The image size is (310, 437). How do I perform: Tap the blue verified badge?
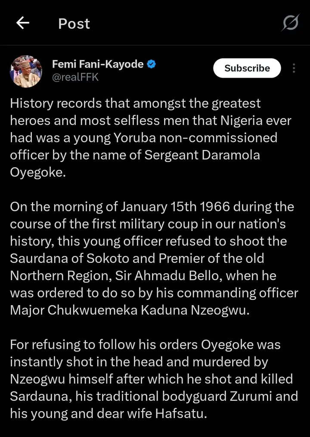coord(152,65)
